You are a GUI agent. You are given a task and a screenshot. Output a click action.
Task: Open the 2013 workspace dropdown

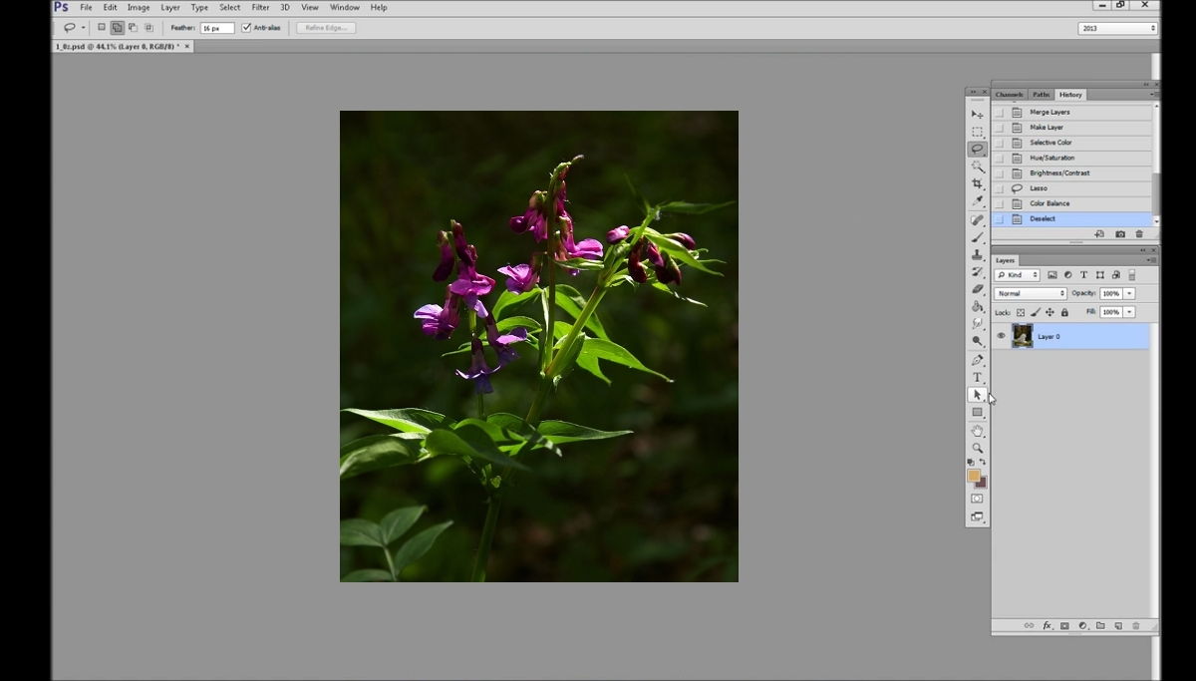[1117, 28]
